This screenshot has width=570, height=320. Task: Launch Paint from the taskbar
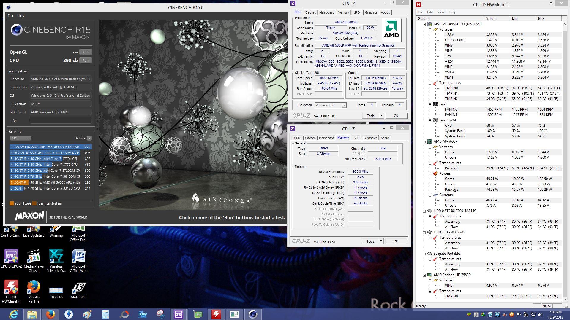point(87,314)
